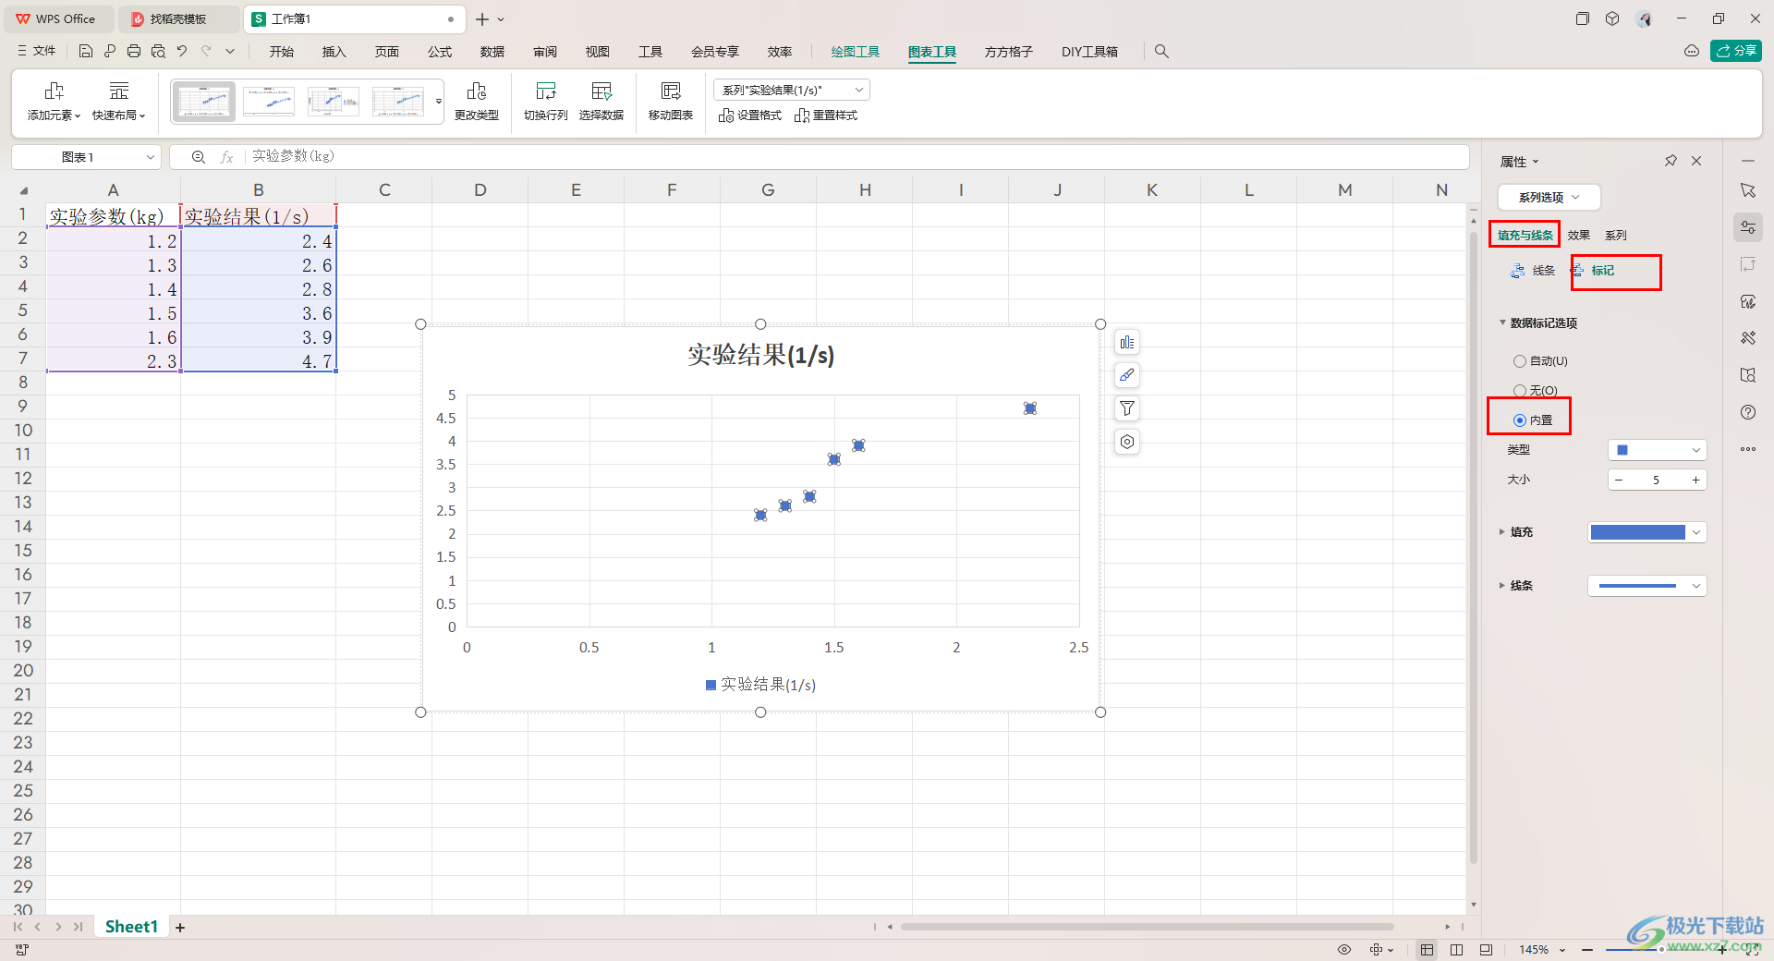Image resolution: width=1774 pixels, height=961 pixels.
Task: Open the Quick Layout (快速布局) menu
Action: tap(119, 102)
